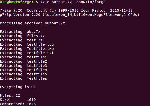This screenshot has height=106, width=150.
Task: Click the Everything is Ok message
Action: [18, 87]
